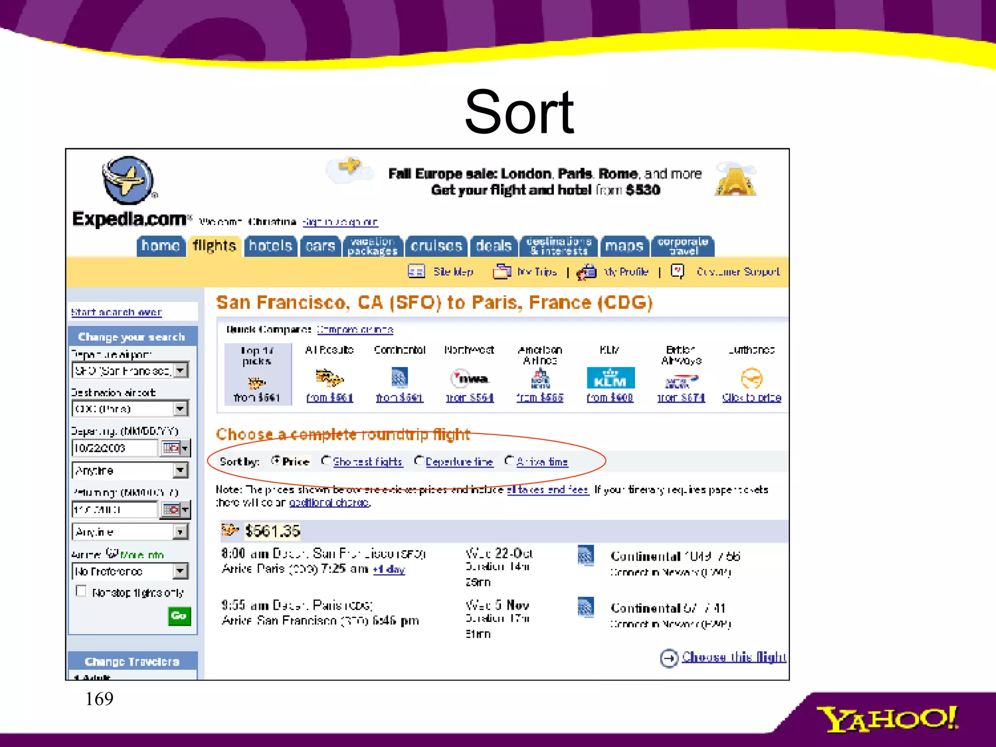Click the green Go button
This screenshot has height=747, width=996.
click(179, 616)
